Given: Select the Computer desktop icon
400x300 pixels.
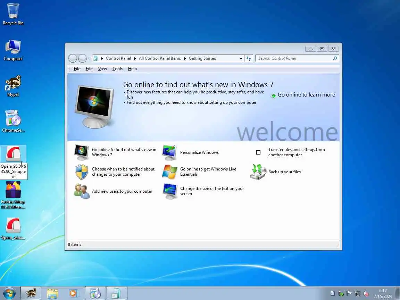Looking at the screenshot, I should (13, 50).
